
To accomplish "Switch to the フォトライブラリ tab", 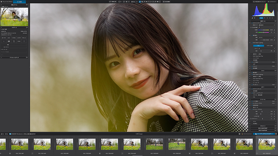I will (6, 2).
